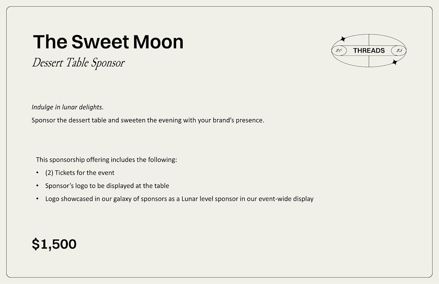
Task: Click the THREADS logo text
Action: 369,51
